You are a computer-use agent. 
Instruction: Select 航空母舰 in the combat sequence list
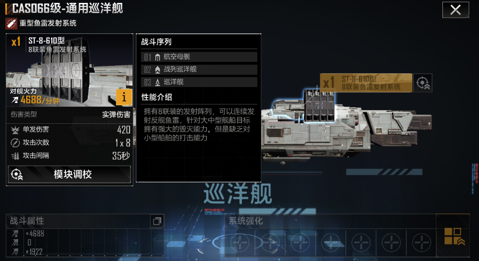point(199,57)
